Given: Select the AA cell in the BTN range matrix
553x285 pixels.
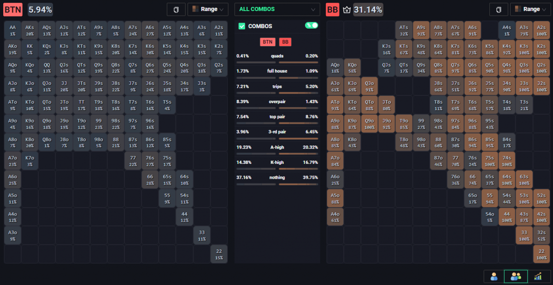Looking at the screenshot, I should coord(12,30).
